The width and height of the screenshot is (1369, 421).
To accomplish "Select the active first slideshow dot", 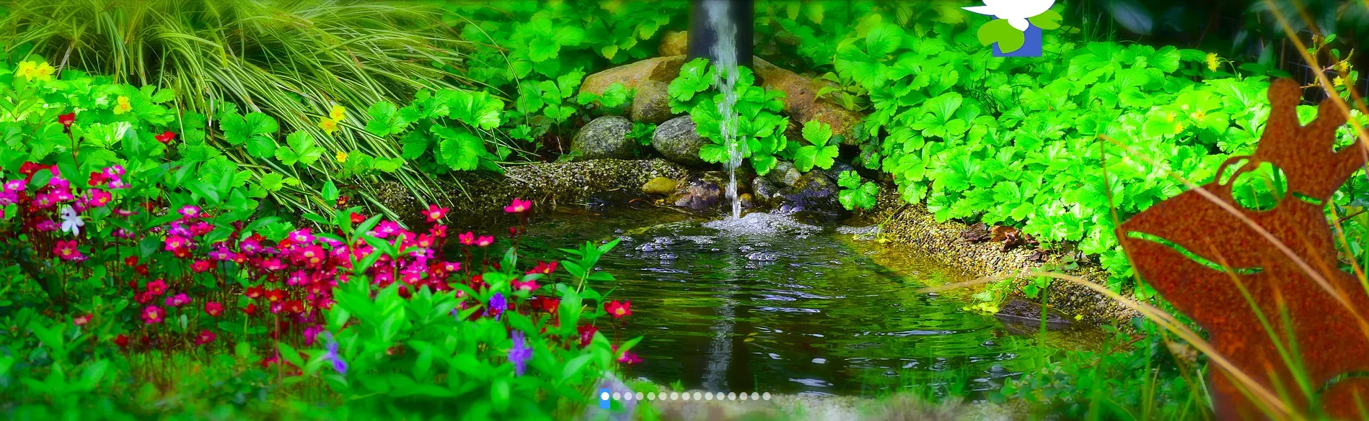I will click(605, 396).
